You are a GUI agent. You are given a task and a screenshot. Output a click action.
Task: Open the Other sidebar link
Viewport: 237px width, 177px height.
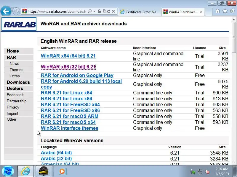tap(12, 119)
